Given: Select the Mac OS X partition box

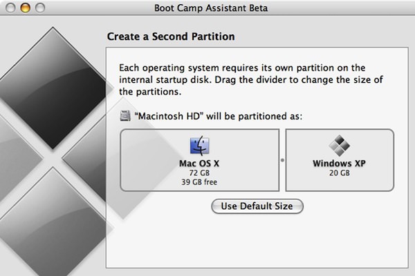Looking at the screenshot, I should click(200, 160).
